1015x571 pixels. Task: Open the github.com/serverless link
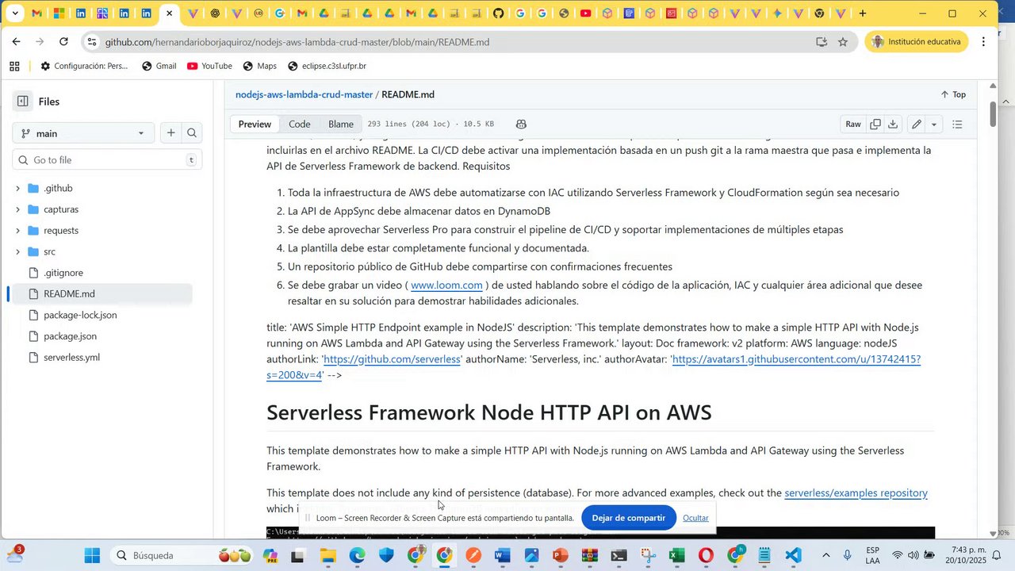click(393, 359)
